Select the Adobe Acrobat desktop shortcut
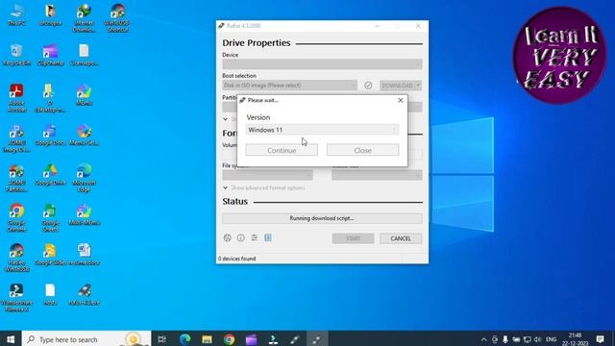This screenshot has width=615, height=346. point(16,98)
